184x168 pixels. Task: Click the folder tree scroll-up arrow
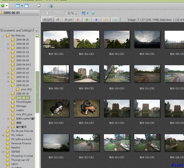click(x=37, y=35)
